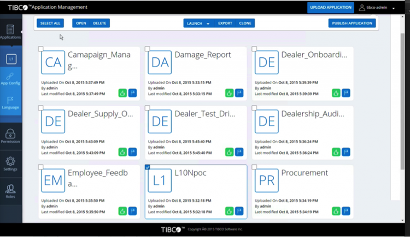410x237 pixels.
Task: Open Language settings in sidebar
Action: click(10, 103)
